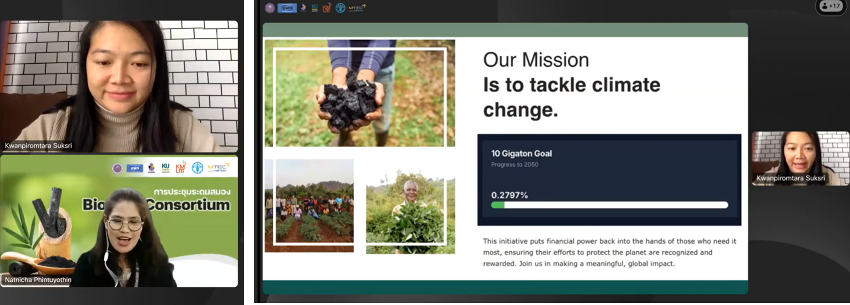Click the biochar-in-hands photo on the slide
Screen dimensions: 850x305
(360, 93)
